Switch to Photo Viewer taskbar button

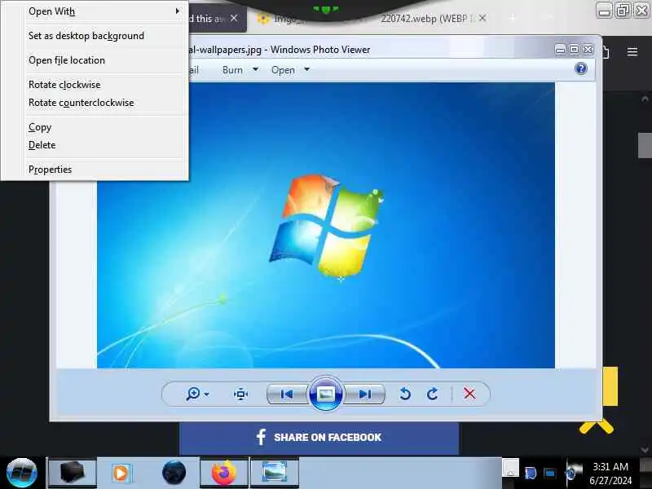pos(275,473)
